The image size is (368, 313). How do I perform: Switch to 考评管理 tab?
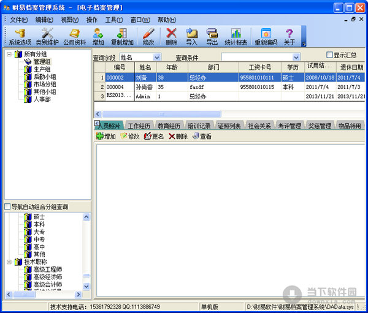coord(289,126)
